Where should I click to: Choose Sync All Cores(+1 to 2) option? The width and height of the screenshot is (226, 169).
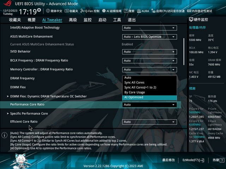pos(149,87)
